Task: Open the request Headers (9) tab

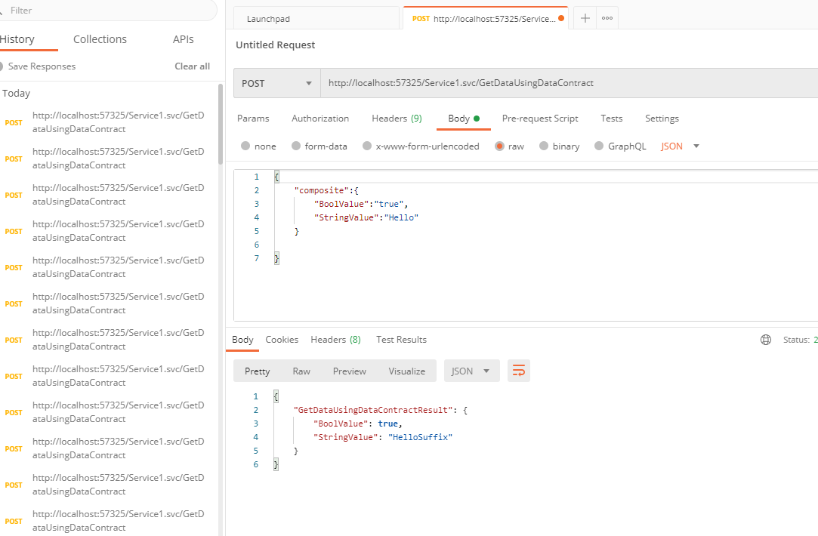Action: tap(397, 119)
